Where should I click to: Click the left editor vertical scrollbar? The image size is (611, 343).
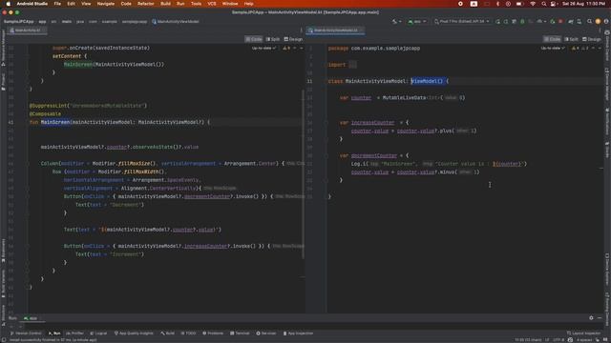[x=304, y=174]
